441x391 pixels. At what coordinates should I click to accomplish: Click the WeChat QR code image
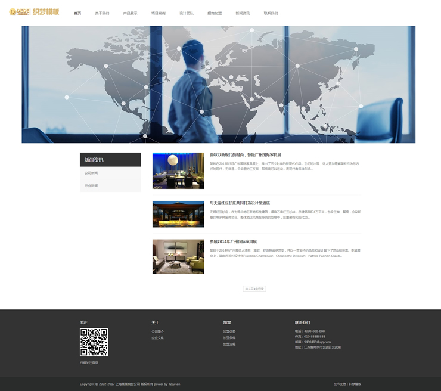tap(94, 343)
